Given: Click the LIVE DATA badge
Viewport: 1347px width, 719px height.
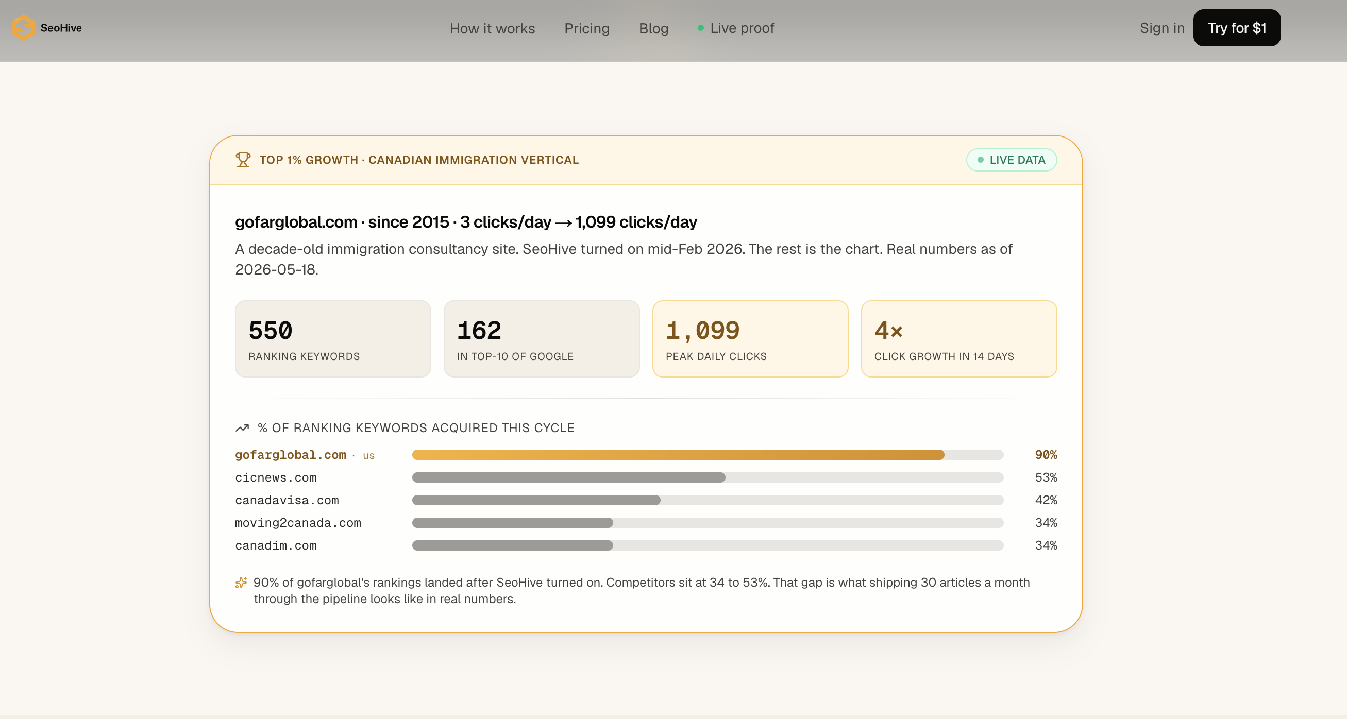Looking at the screenshot, I should 1011,160.
